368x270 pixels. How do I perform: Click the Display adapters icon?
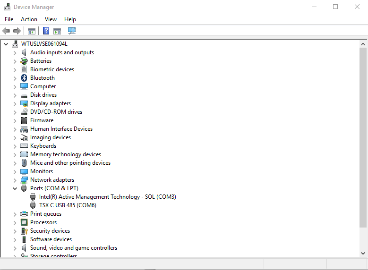click(x=24, y=103)
